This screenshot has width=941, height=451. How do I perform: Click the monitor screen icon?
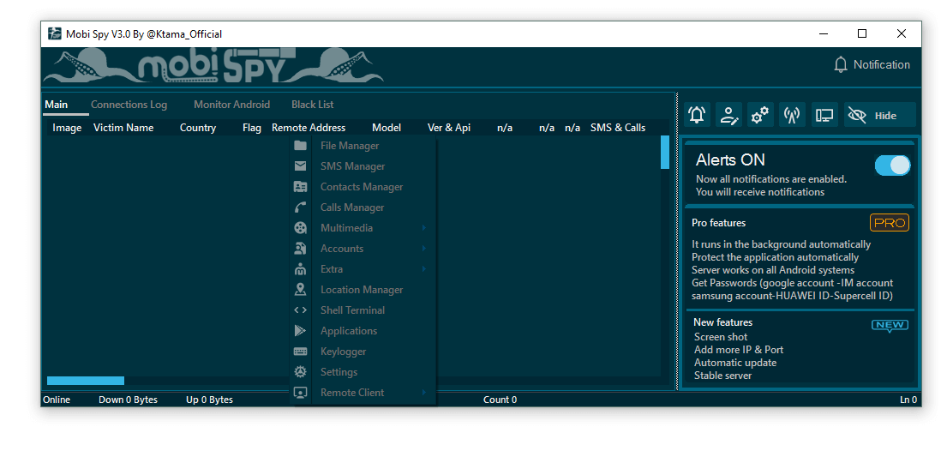coord(824,115)
